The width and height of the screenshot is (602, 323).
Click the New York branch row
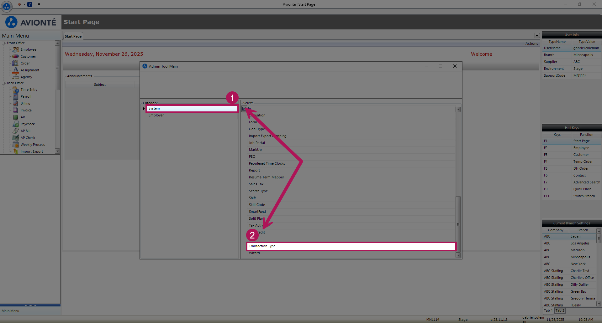569,264
